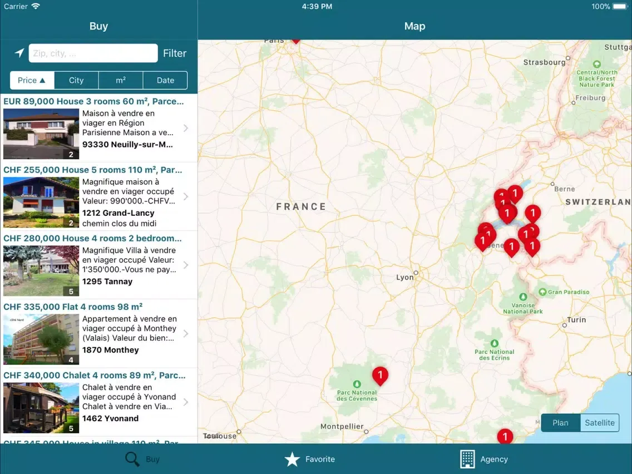Switch map to Satellite view
This screenshot has width=632, height=474.
pos(600,423)
